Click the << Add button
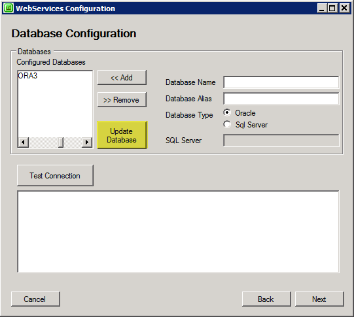354x317 pixels. (122, 78)
